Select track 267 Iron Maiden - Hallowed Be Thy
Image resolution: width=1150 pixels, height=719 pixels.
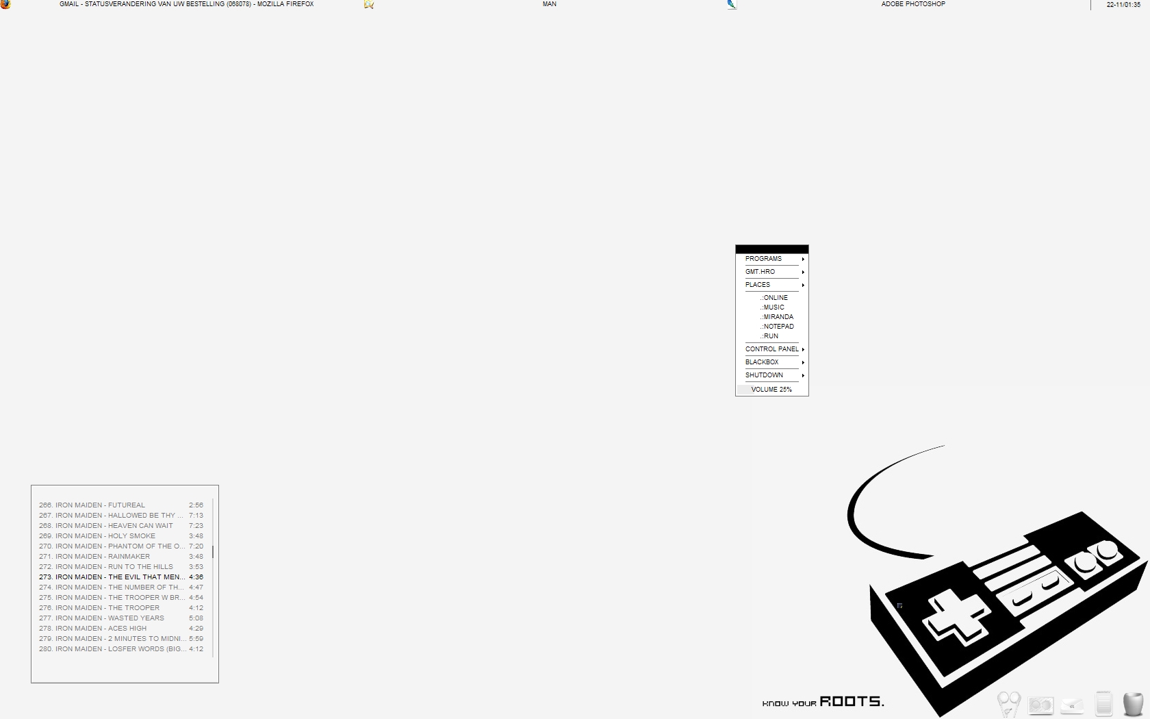[x=121, y=516]
